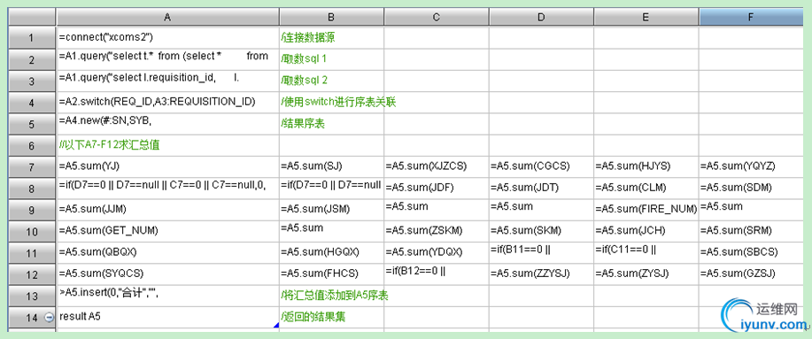Click cell =A5.sum(ZSKM)
This screenshot has height=339, width=812.
coord(437,231)
